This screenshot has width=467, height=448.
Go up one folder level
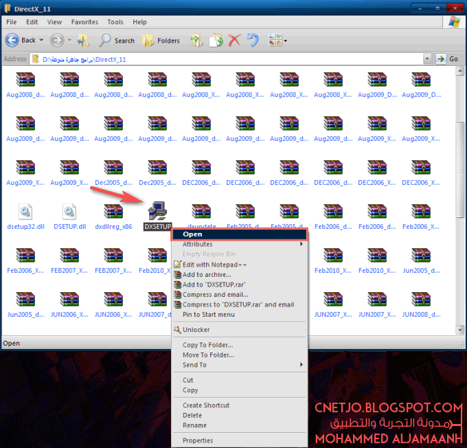[x=83, y=41]
